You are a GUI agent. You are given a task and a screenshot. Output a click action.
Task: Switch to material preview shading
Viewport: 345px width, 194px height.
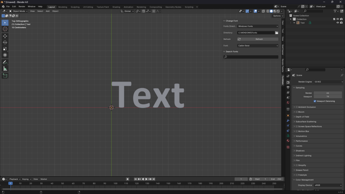point(275,11)
